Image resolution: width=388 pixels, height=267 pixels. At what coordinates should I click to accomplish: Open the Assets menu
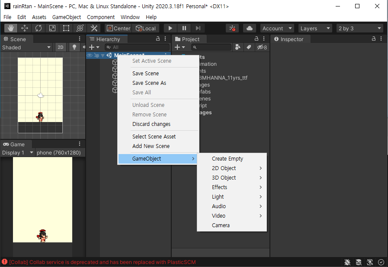[39, 17]
